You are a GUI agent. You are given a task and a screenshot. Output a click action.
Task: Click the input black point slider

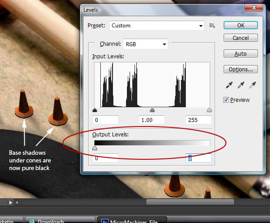tap(94, 110)
